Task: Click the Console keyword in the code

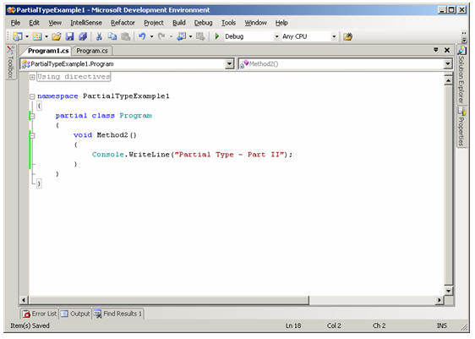Action: (108, 155)
